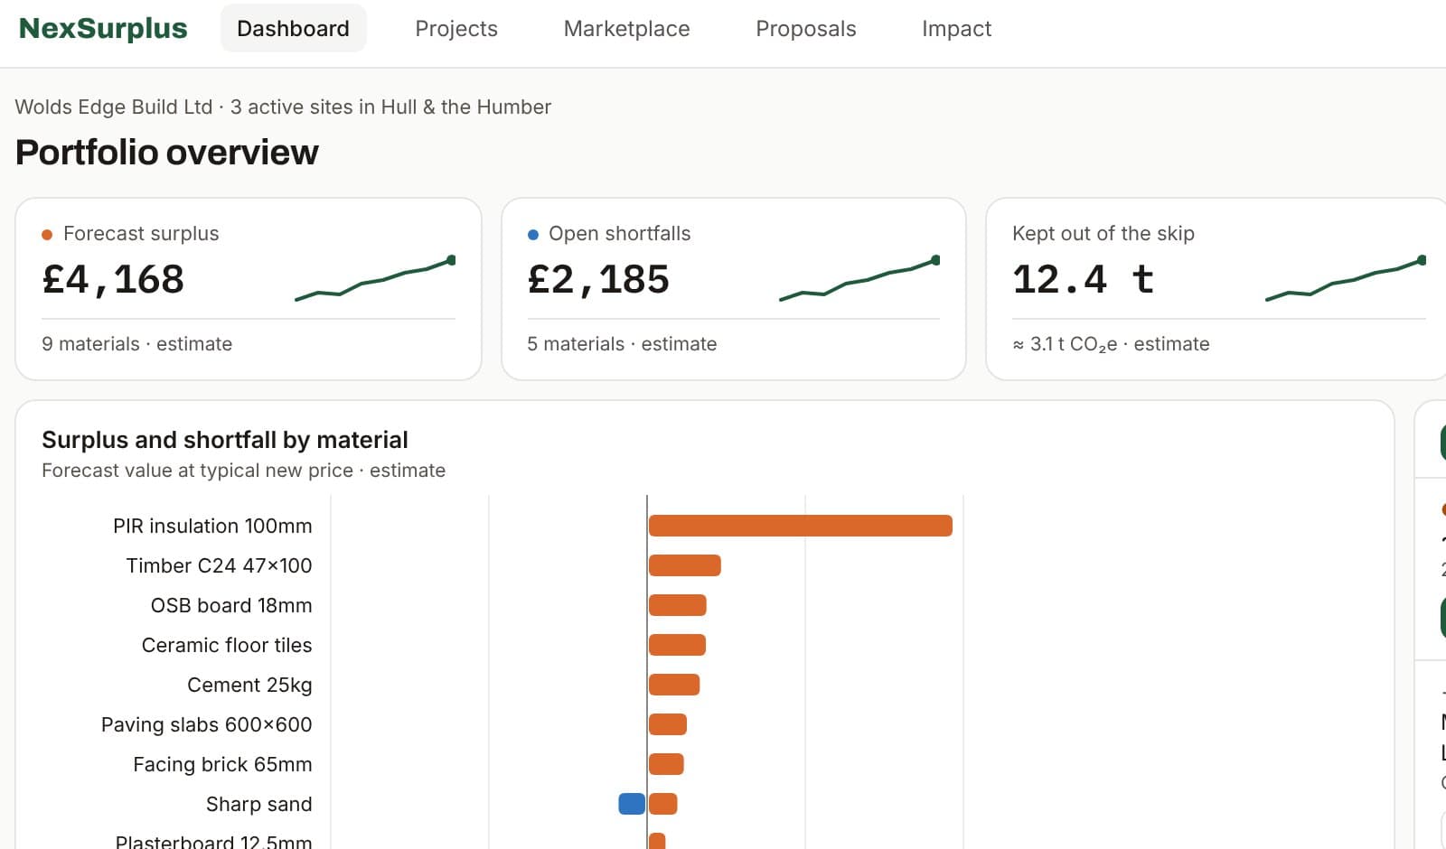The image size is (1446, 849).
Task: Select the PIR insulation 100mm surplus bar
Action: 801,526
